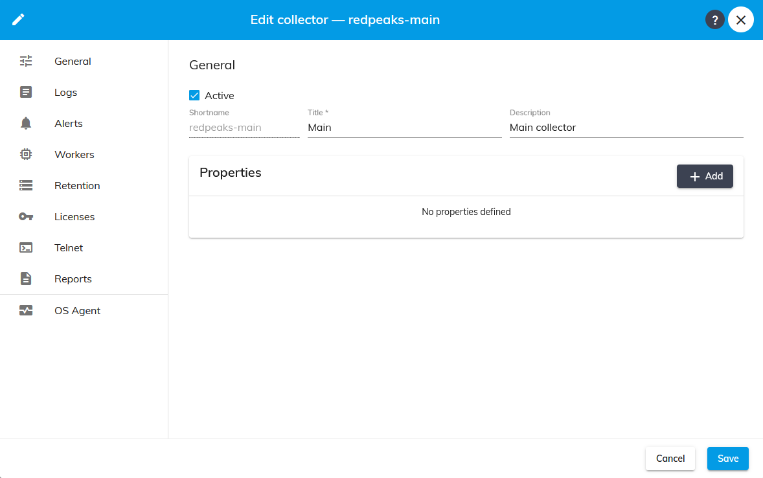Uncheck the Active checkbox
Viewport: 763px width, 478px height.
pos(194,95)
